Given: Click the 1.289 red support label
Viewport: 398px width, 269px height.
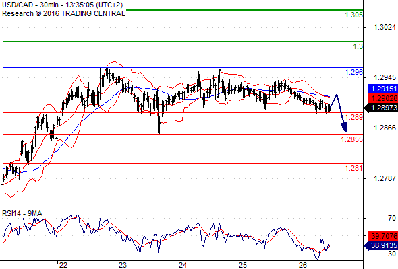Looking at the screenshot, I should (x=354, y=117).
